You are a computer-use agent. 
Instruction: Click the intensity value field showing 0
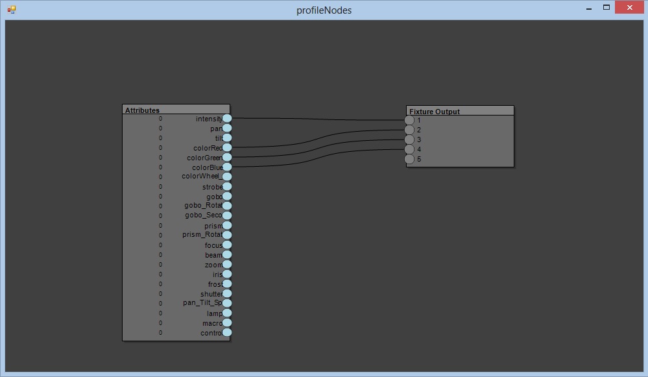[x=160, y=119]
